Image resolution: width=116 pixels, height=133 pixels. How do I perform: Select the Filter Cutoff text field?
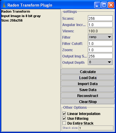(x=100, y=43)
